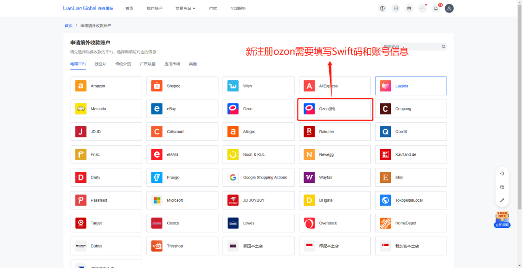Click the Lazada heart logo icon
The height and width of the screenshot is (268, 522).
[386, 86]
